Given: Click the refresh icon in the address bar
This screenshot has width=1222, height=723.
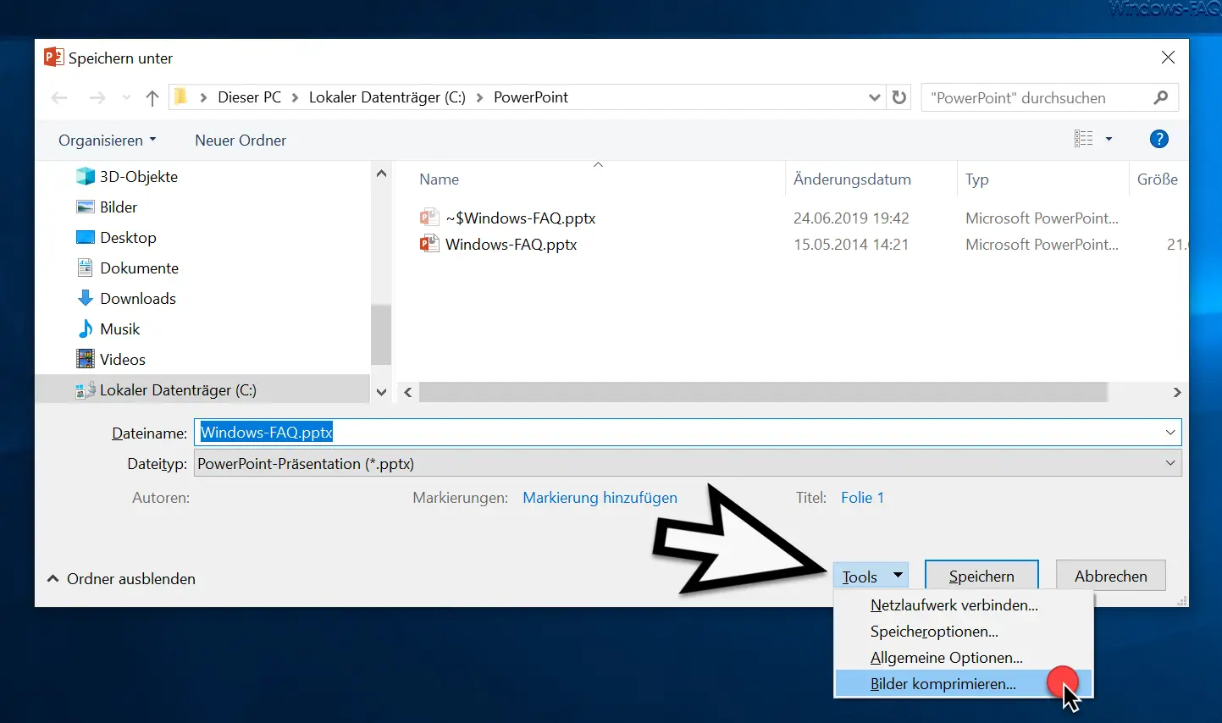Looking at the screenshot, I should point(899,97).
